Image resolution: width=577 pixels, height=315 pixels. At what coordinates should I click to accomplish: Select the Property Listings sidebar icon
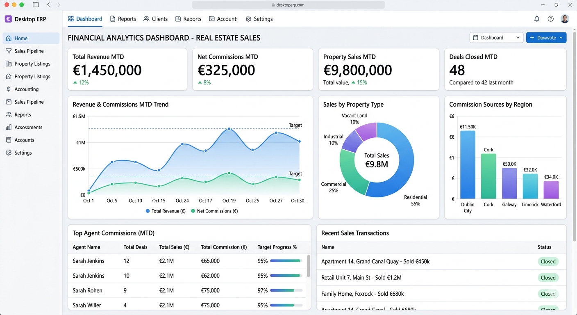tap(9, 64)
